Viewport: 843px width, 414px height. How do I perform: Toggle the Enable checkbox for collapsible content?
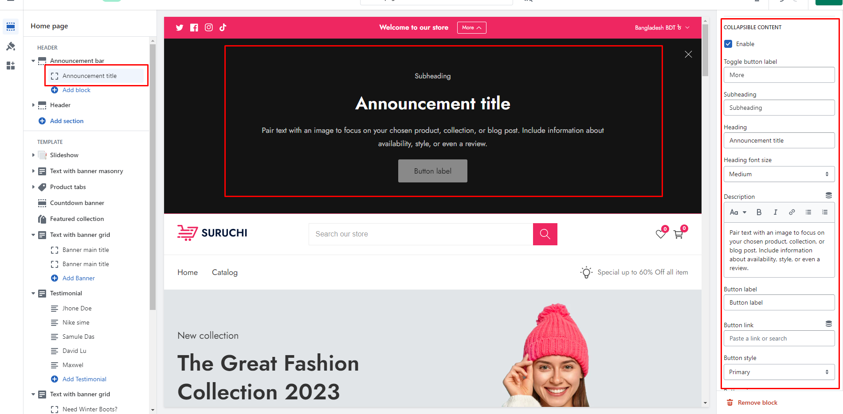click(728, 44)
